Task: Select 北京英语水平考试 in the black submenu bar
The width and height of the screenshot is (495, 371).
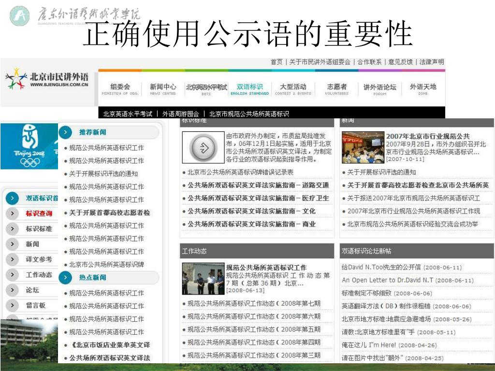Action: click(x=128, y=114)
